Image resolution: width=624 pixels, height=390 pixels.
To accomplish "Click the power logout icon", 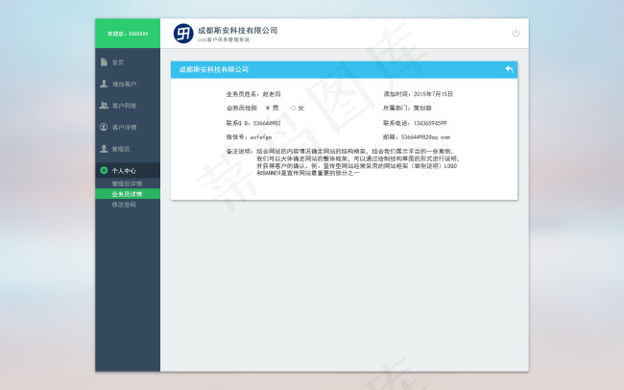I will click(516, 33).
